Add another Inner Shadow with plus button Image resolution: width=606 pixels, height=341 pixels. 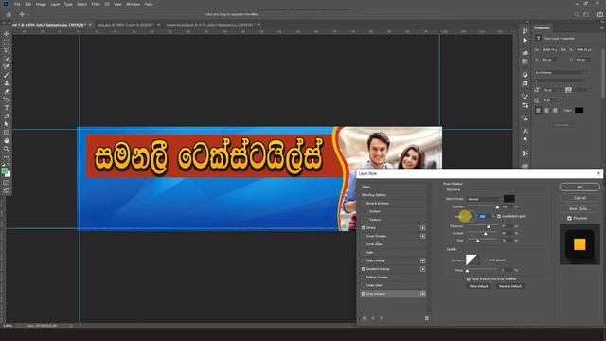click(423, 236)
